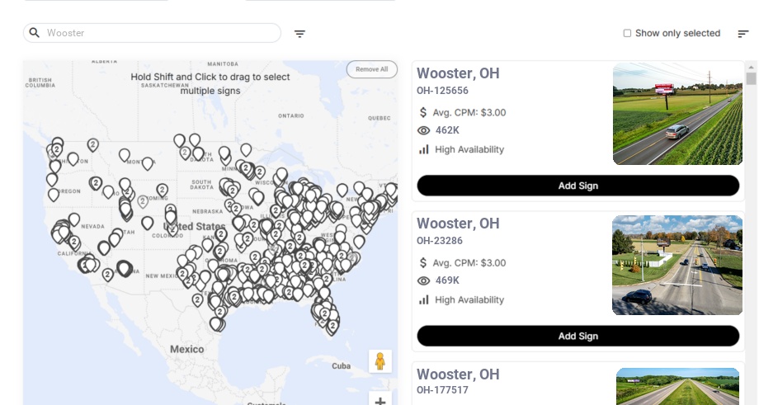The width and height of the screenshot is (759, 405).
Task: Click the listing panel scrollbar thumb
Action: pyautogui.click(x=751, y=79)
